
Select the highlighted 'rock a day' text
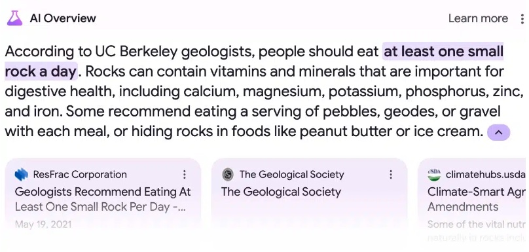41,71
